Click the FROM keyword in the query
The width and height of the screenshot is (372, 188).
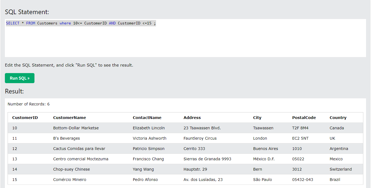click(31, 23)
